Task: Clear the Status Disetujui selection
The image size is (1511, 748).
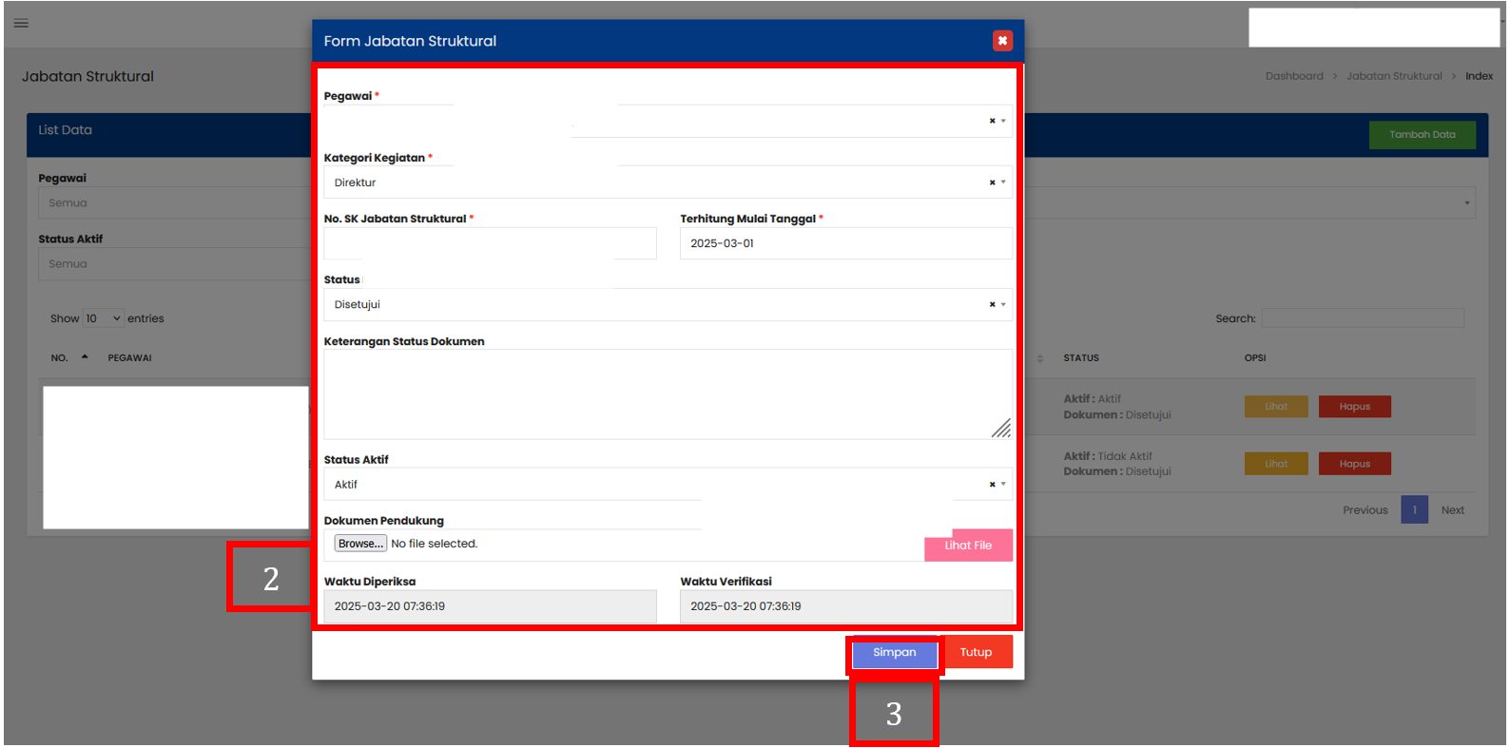Action: click(992, 304)
